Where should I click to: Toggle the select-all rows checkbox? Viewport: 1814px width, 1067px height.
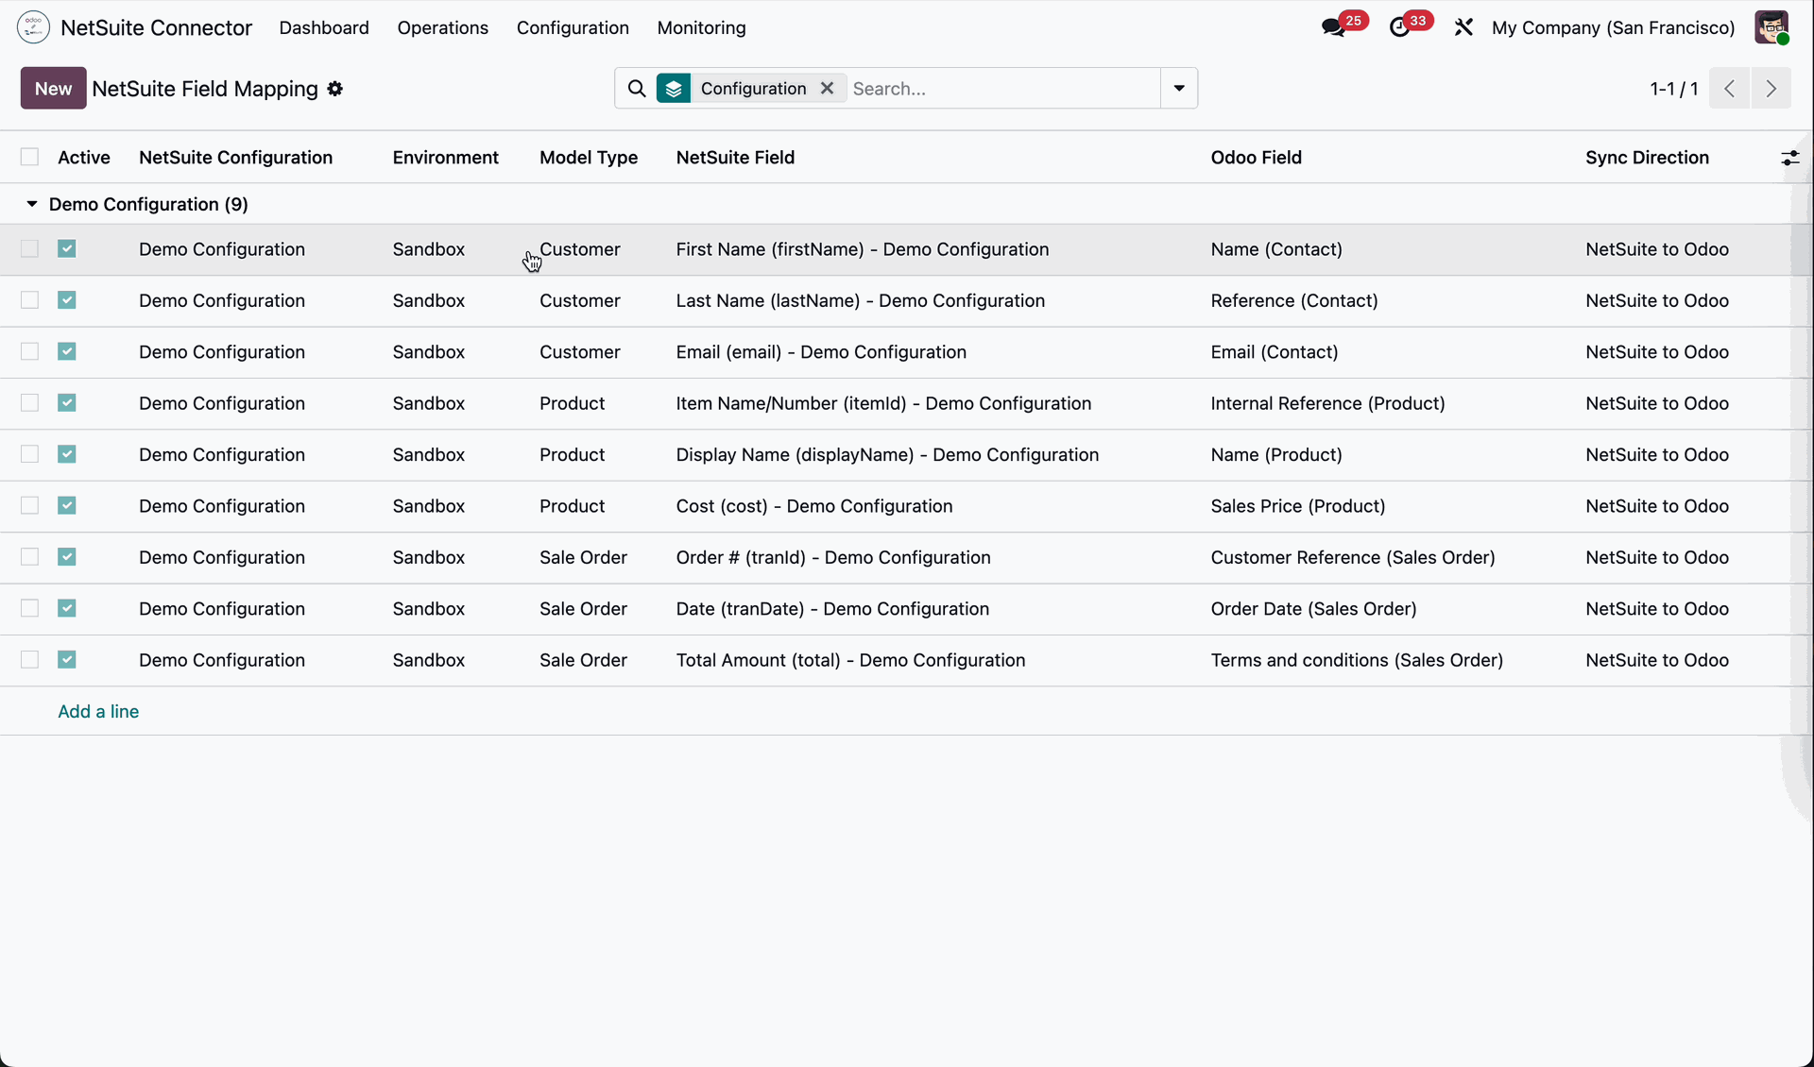tap(29, 157)
